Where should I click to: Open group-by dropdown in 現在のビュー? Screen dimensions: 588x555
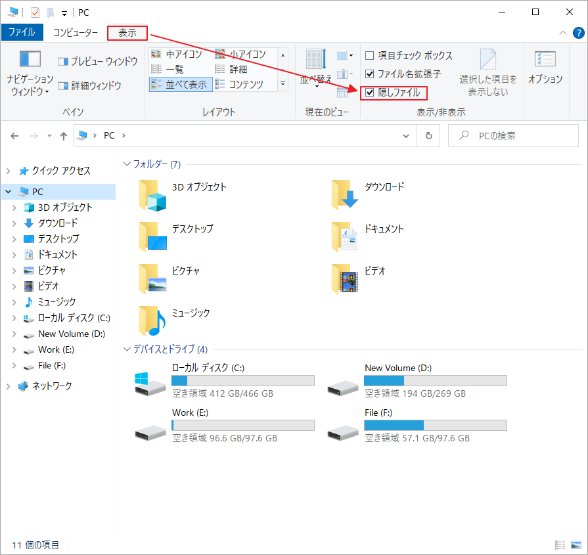pos(345,56)
